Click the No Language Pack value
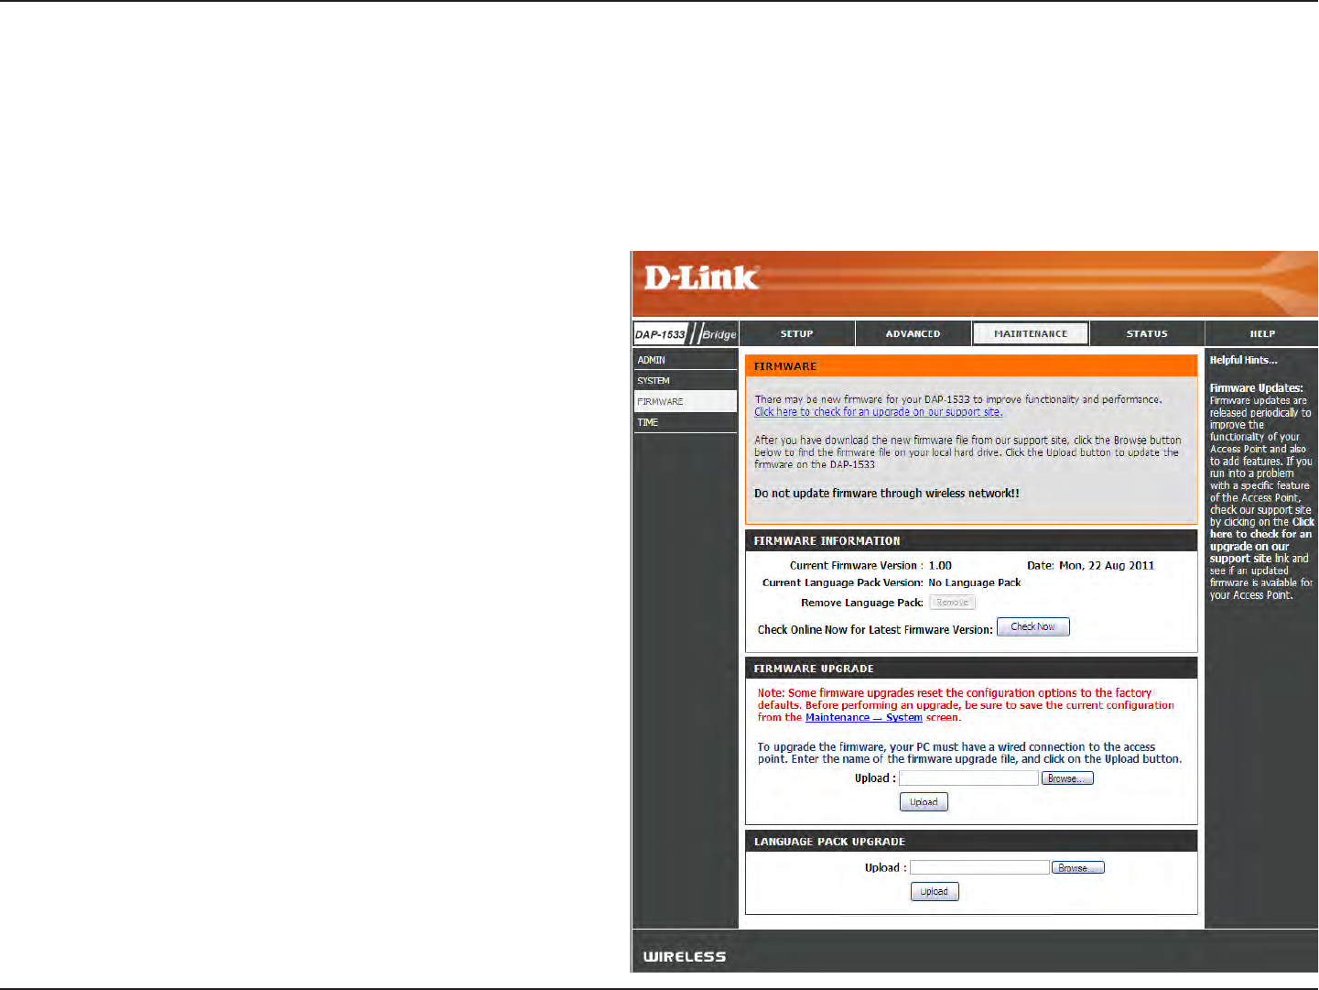Viewport: 1319px width, 990px height. pyautogui.click(x=974, y=582)
